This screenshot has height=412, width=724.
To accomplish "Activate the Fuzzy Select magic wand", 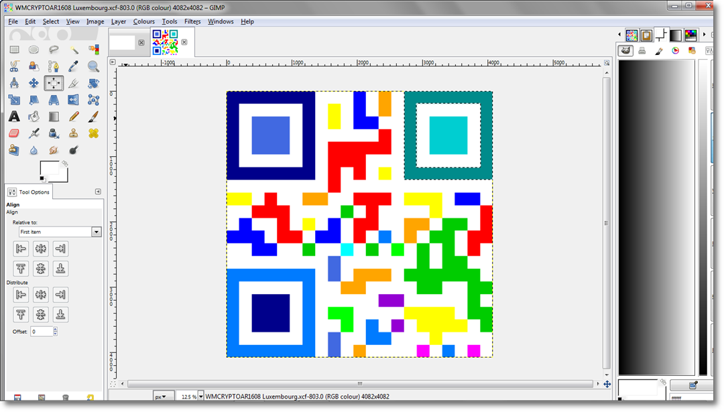I will coord(74,50).
